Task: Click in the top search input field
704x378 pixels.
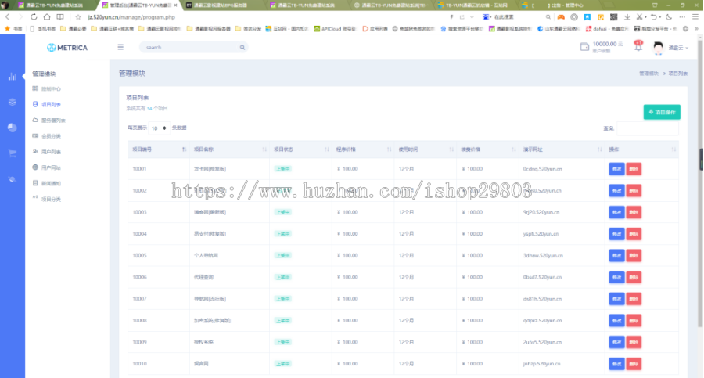Action: 193,47
